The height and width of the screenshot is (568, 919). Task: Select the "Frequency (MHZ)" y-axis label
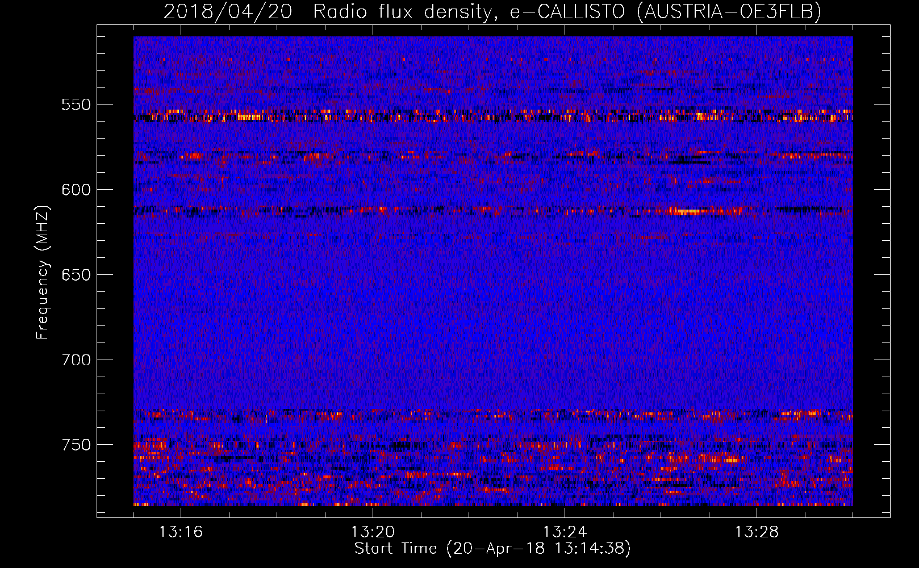click(42, 272)
